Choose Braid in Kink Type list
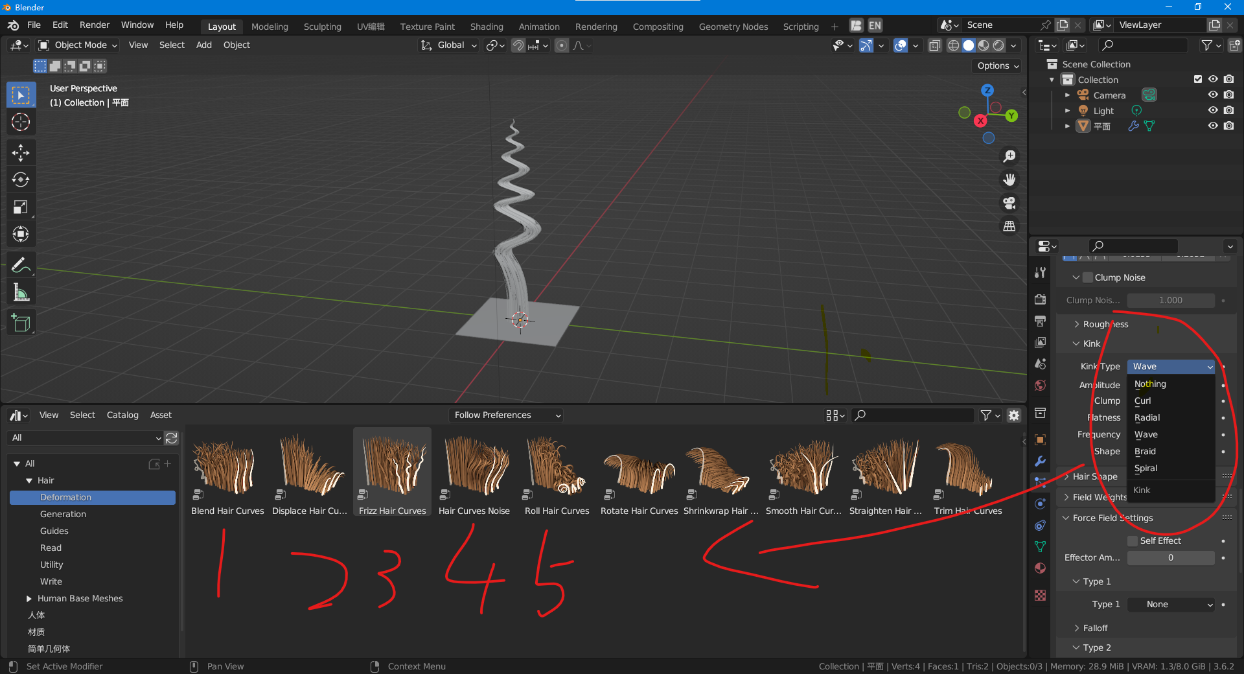The height and width of the screenshot is (674, 1244). pyautogui.click(x=1171, y=451)
